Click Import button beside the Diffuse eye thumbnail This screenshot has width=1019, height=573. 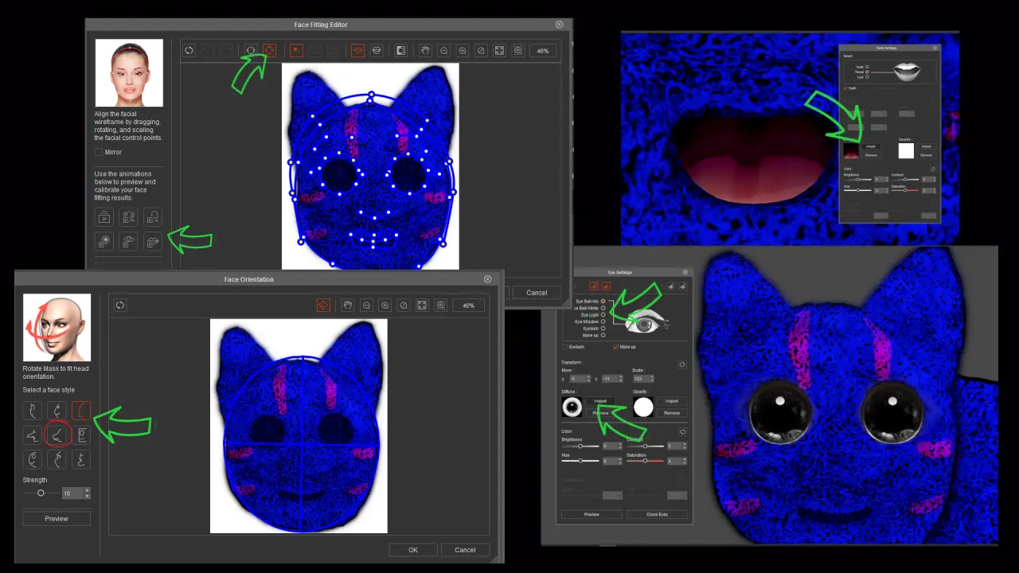pos(600,401)
